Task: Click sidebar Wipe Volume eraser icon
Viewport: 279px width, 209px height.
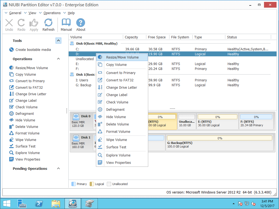Action: click(x=11, y=140)
